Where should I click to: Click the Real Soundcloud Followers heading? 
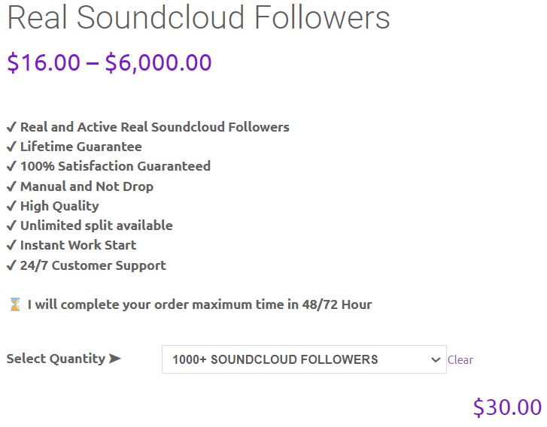pyautogui.click(x=198, y=17)
